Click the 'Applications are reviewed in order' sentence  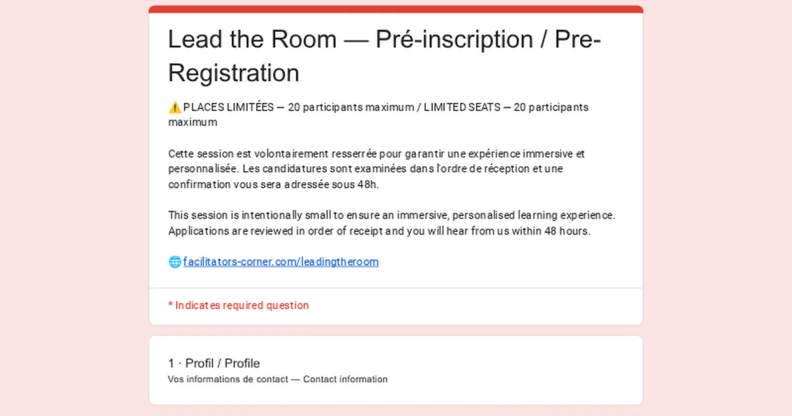tap(379, 231)
